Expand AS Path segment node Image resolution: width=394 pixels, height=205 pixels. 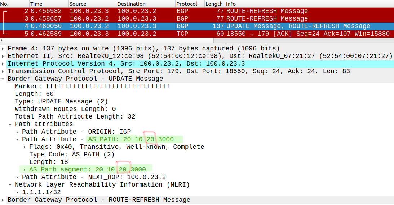click(25, 170)
